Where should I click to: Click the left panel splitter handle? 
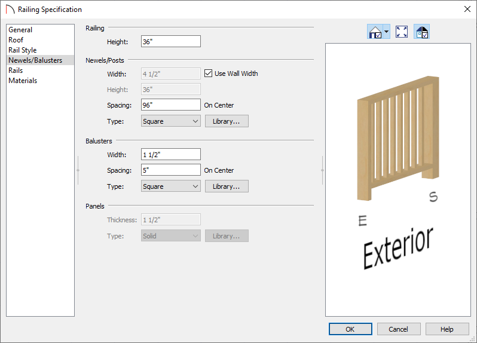tap(78, 170)
